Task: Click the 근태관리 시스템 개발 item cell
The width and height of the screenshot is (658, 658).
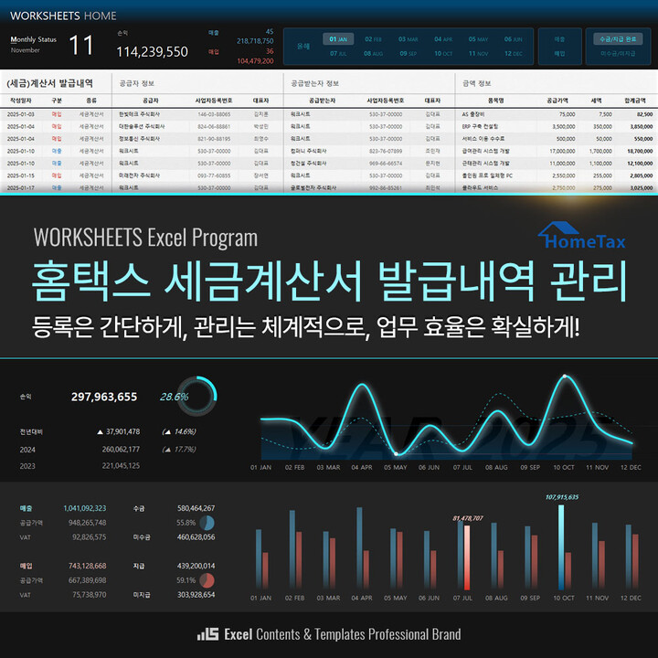Action: (x=485, y=164)
